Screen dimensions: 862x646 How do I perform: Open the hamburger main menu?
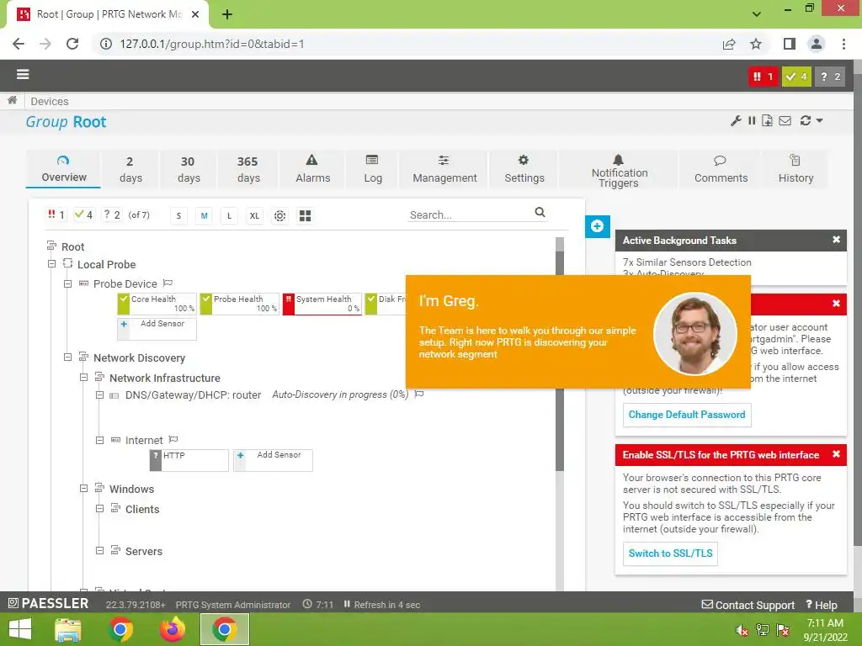click(x=23, y=75)
